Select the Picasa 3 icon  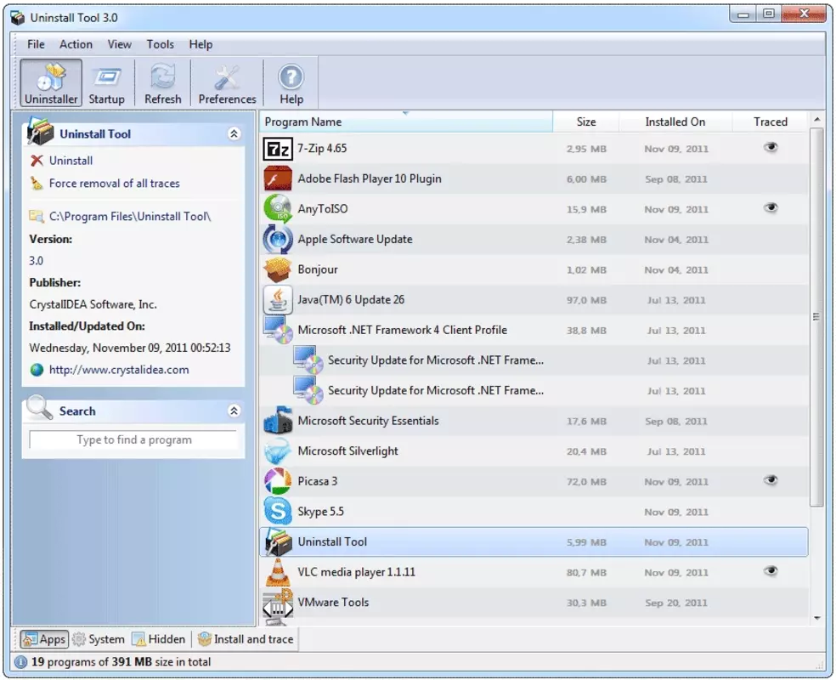pyautogui.click(x=278, y=481)
